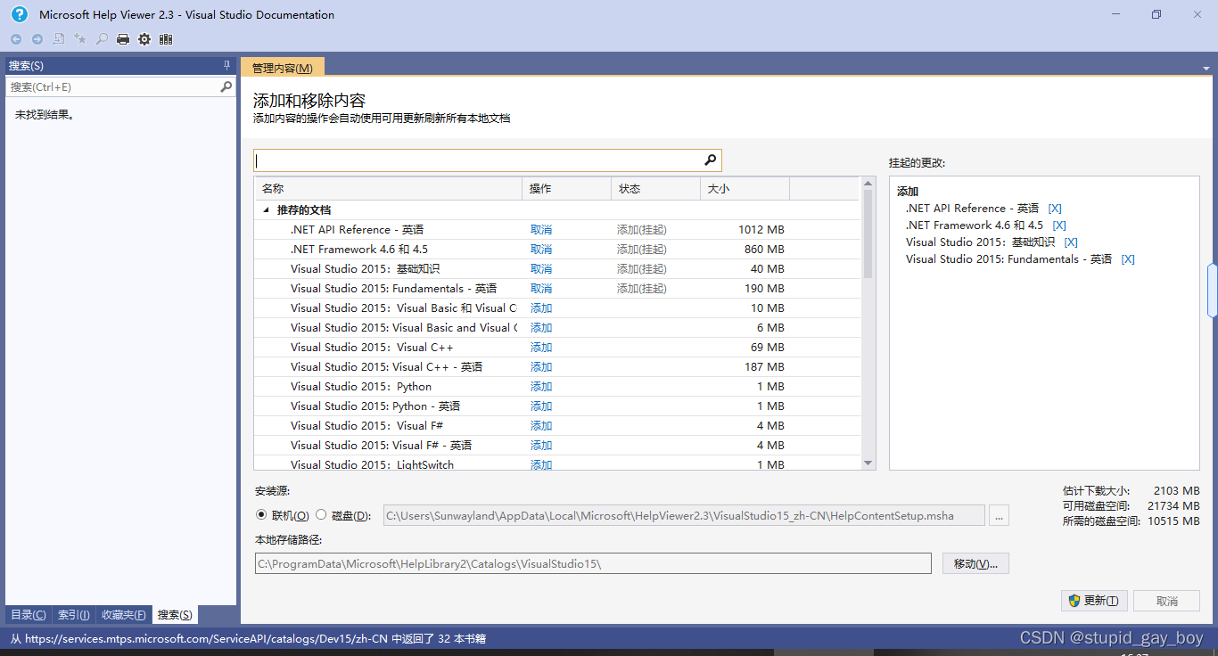Select the .NET API Reference - 英语 row name

tap(358, 230)
